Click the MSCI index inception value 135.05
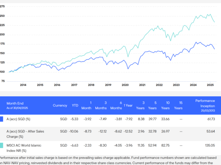 coord(210,145)
